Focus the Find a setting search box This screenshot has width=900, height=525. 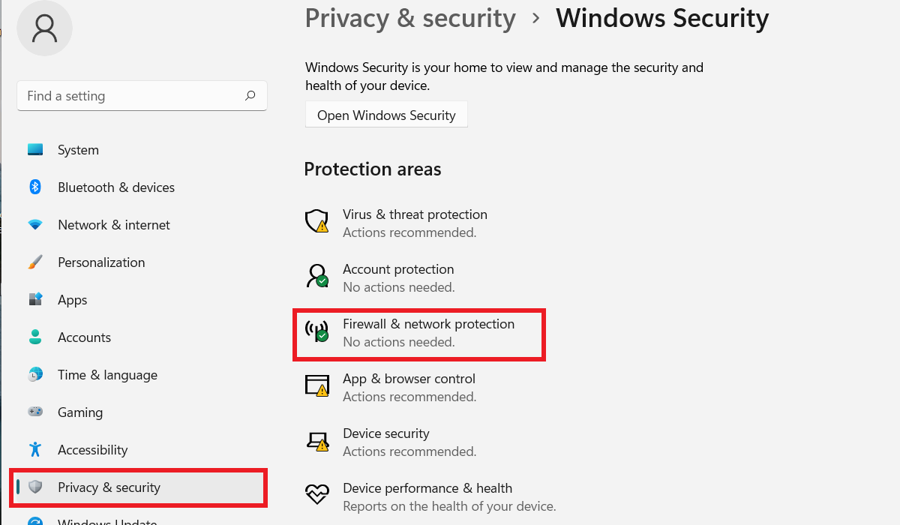[x=131, y=96]
